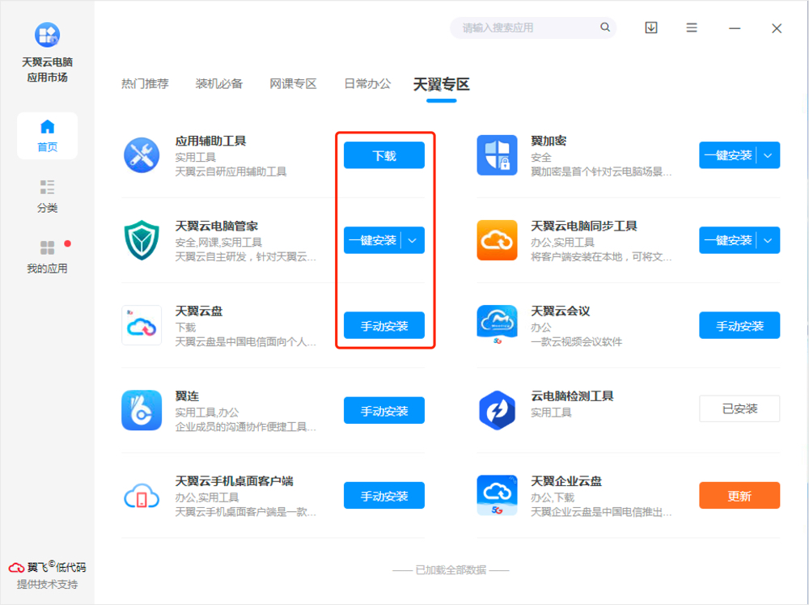The height and width of the screenshot is (605, 809).
Task: Click the 天翼云电脑同步工具 orange icon
Action: pyautogui.click(x=497, y=240)
